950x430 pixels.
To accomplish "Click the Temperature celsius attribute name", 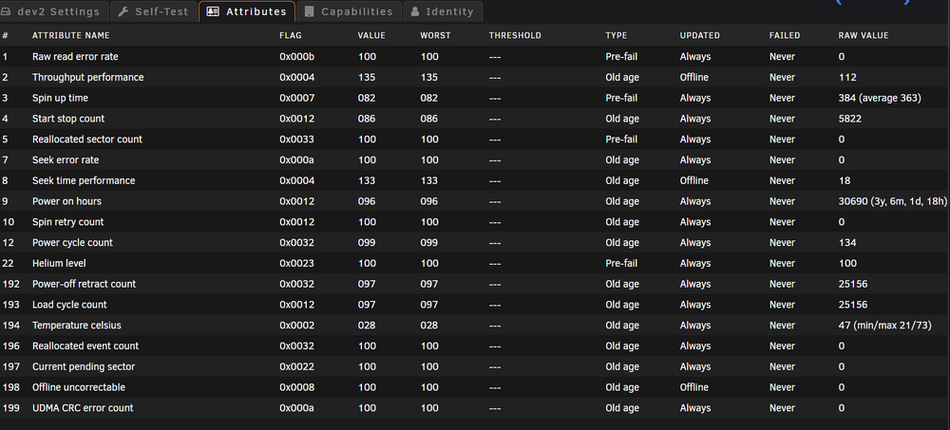I will coord(76,326).
